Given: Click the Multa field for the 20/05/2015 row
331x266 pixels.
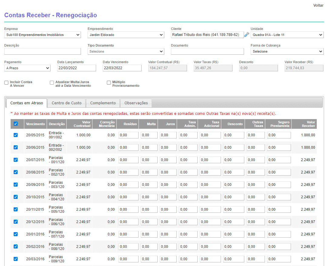Looking at the screenshot, I should (x=149, y=135).
